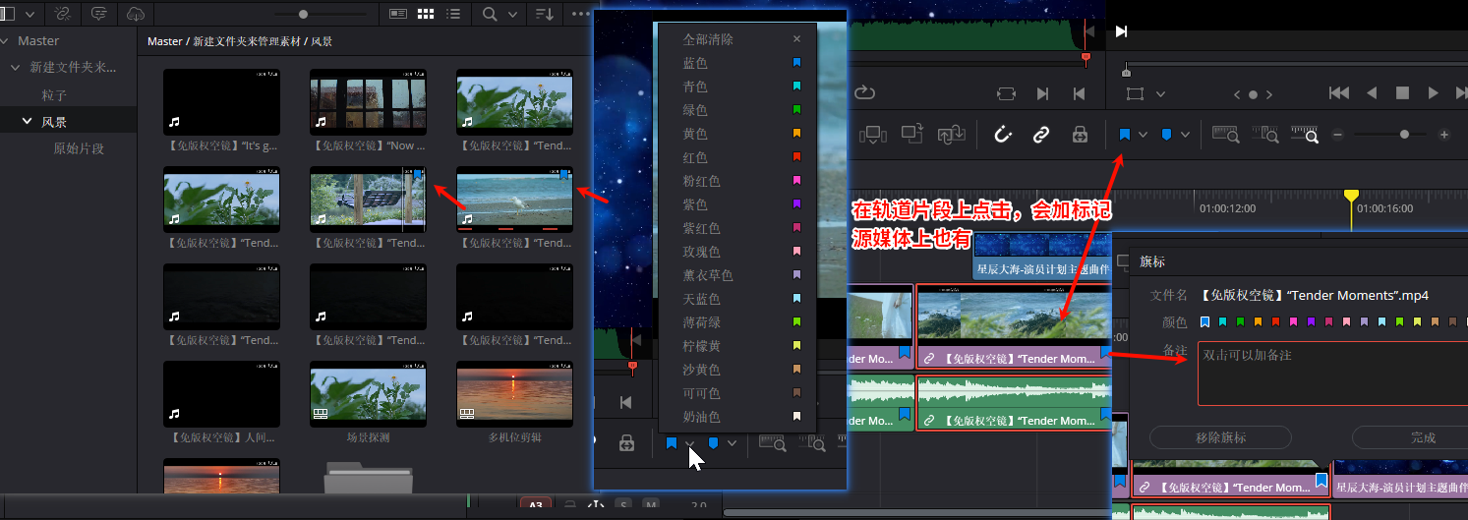Select the 原始片段 bin

(79, 148)
